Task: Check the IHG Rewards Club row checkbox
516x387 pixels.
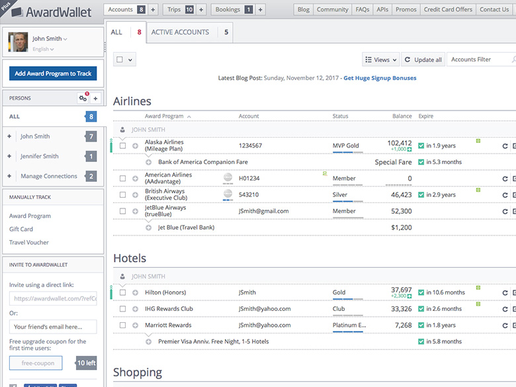Action: (x=123, y=309)
